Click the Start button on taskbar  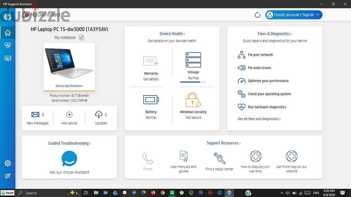(8, 193)
